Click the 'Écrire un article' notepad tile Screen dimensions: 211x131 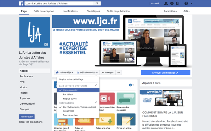click(x=126, y=119)
